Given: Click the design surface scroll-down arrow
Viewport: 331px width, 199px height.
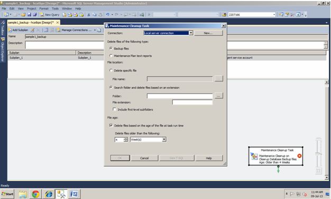Looking at the screenshot, I should coord(327,177).
